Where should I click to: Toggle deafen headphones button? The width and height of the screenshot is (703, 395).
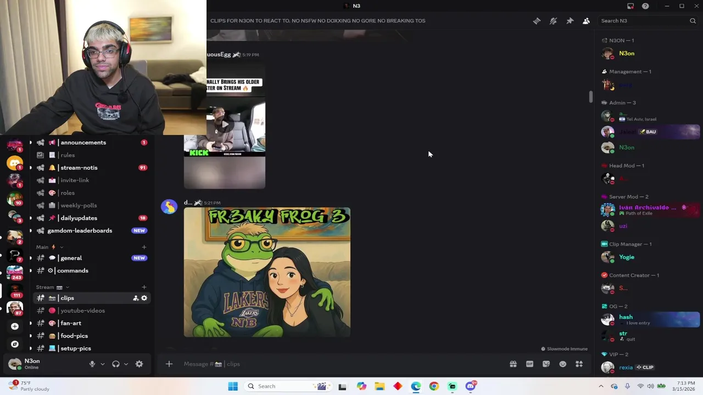[x=116, y=364]
